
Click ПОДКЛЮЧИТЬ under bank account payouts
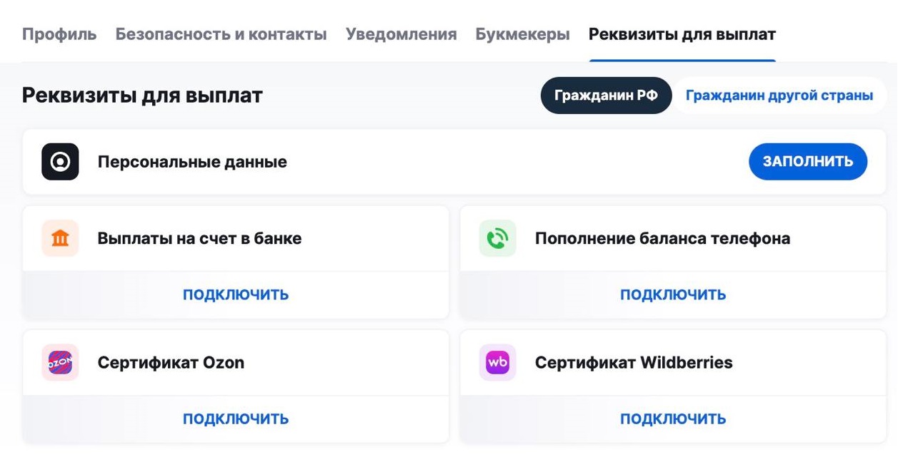(236, 294)
